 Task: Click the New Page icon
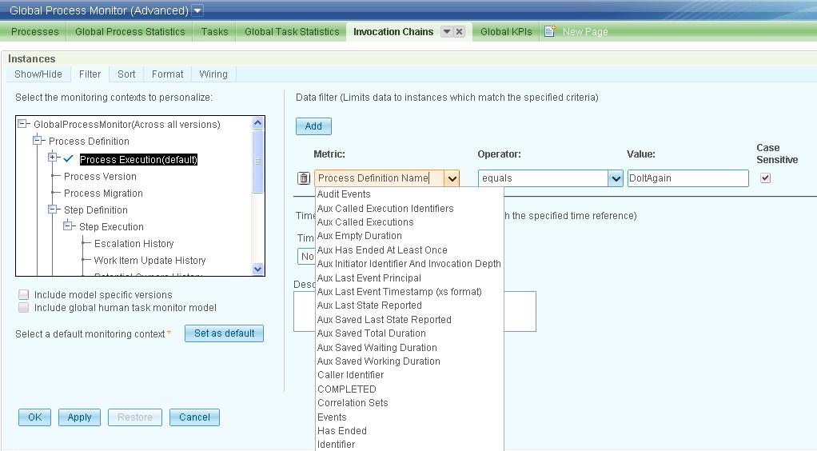[550, 31]
